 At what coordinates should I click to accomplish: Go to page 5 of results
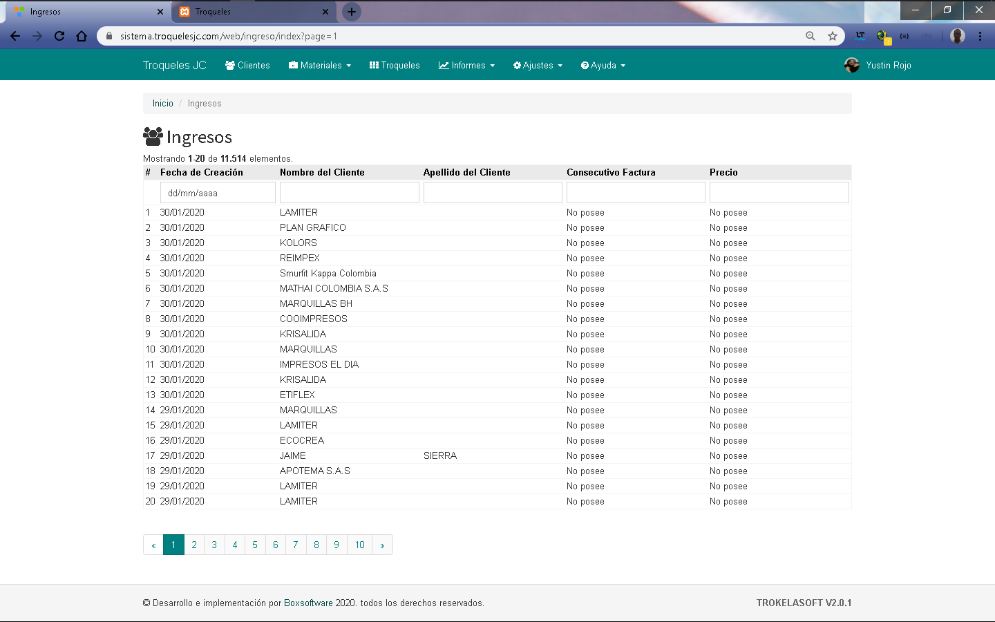[255, 545]
